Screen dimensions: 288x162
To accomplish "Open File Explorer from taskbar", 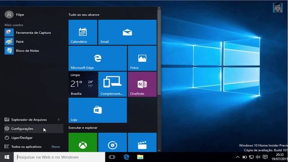I will point(140,157).
